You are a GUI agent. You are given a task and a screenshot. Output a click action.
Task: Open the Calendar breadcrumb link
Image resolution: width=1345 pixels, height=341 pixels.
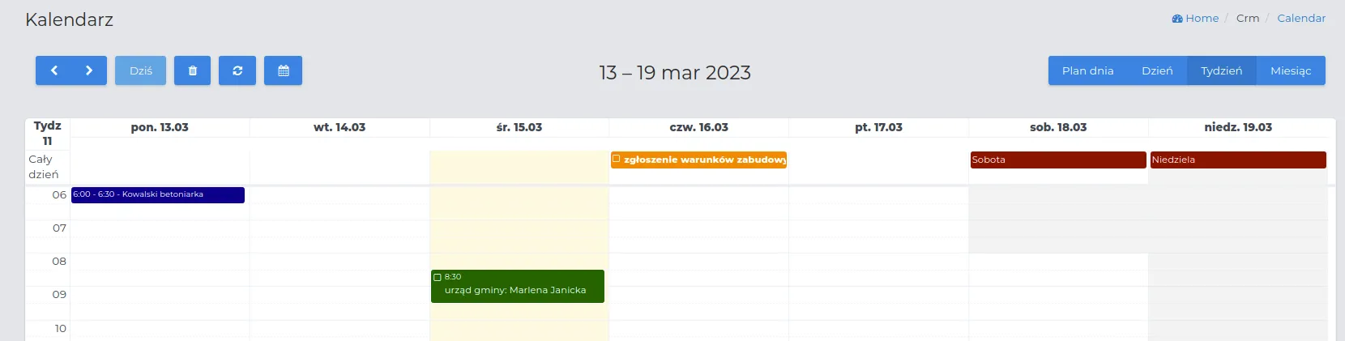(1301, 18)
